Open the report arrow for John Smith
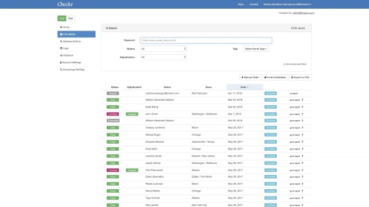The width and height of the screenshot is (369, 207). click(302, 114)
